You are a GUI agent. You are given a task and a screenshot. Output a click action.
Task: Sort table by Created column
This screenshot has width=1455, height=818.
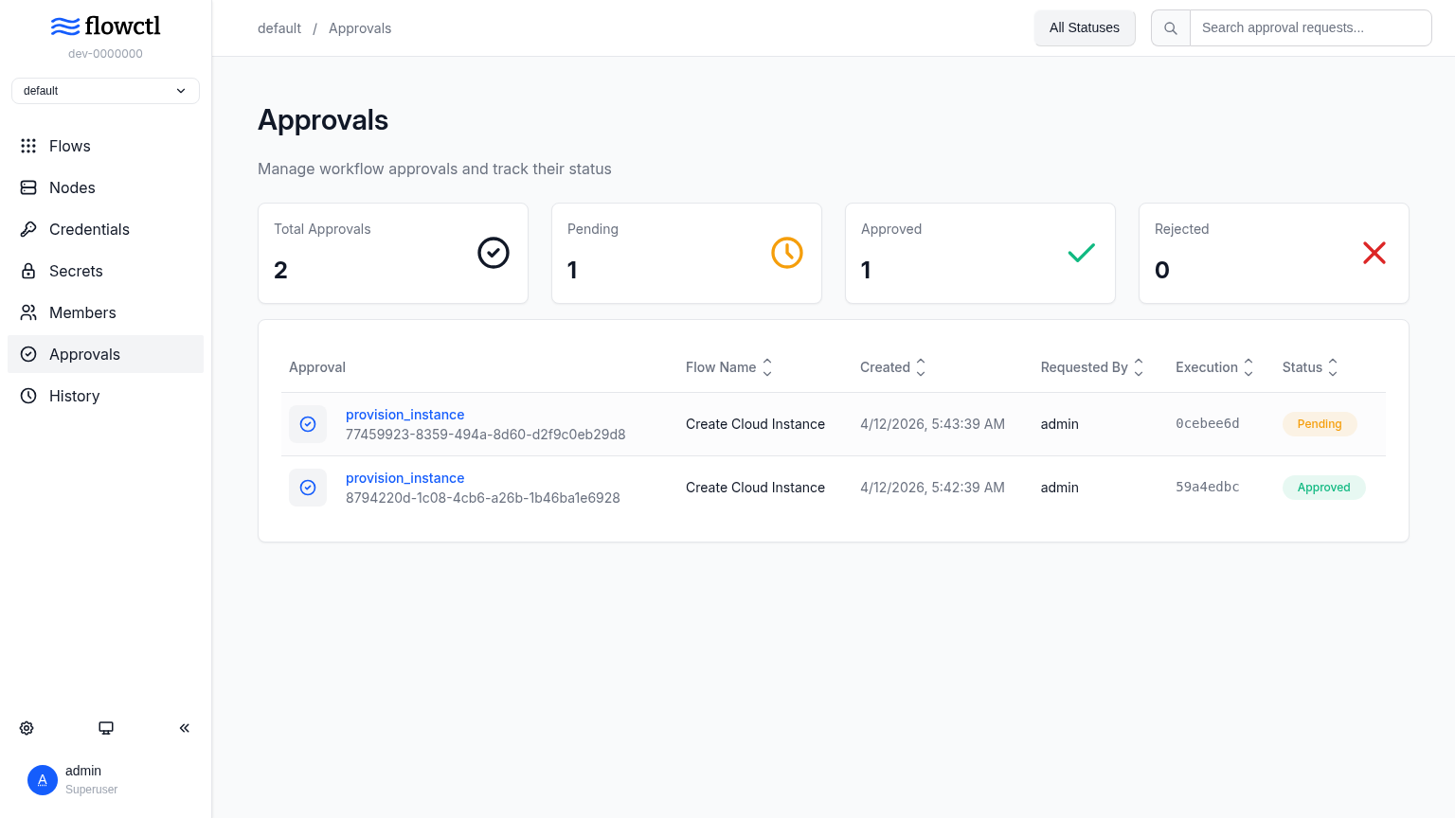(x=892, y=367)
